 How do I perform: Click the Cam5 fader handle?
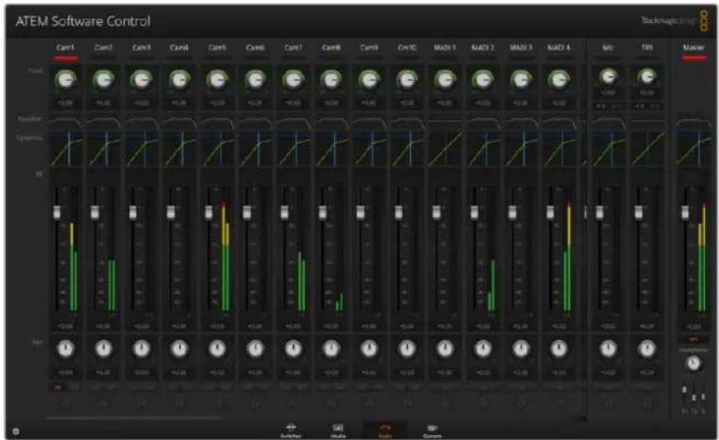[209, 213]
